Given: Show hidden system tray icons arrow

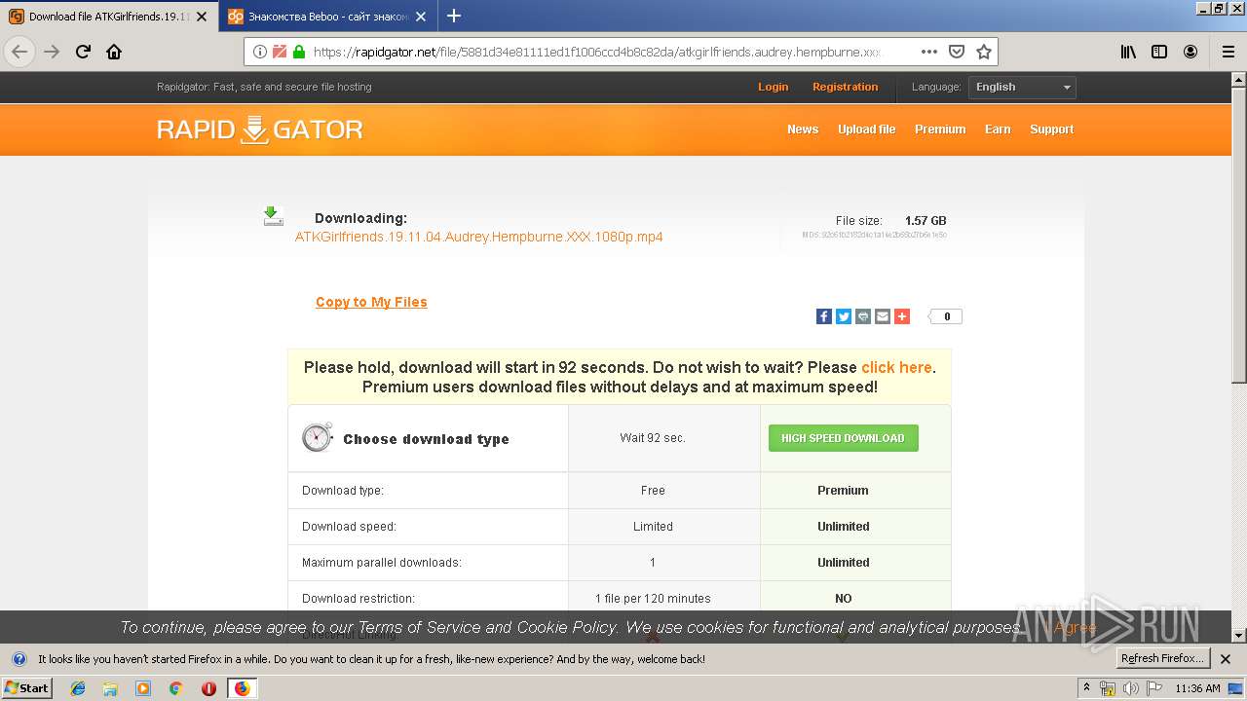Looking at the screenshot, I should pos(1086,688).
